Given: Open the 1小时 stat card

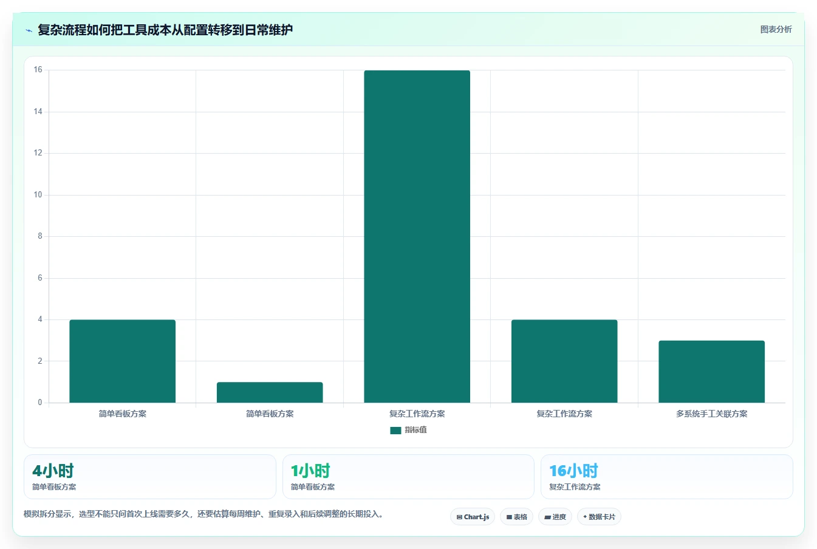Looking at the screenshot, I should 408,477.
